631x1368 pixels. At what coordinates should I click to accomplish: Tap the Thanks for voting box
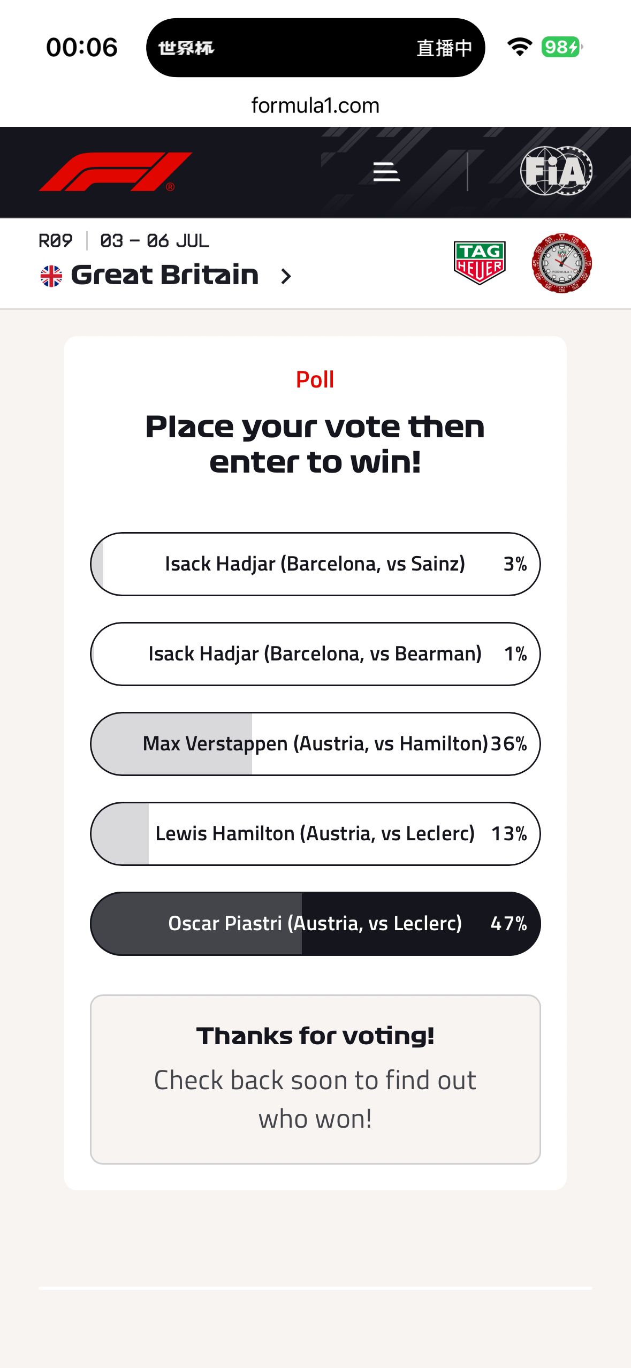click(x=315, y=1080)
